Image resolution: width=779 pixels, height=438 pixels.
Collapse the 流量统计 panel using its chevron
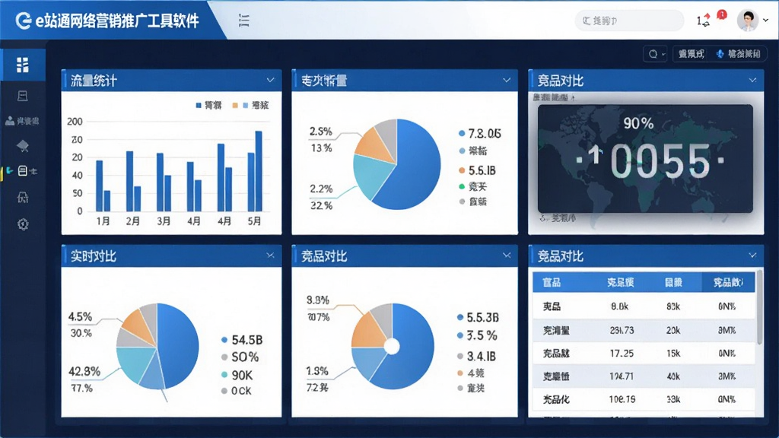pos(270,80)
